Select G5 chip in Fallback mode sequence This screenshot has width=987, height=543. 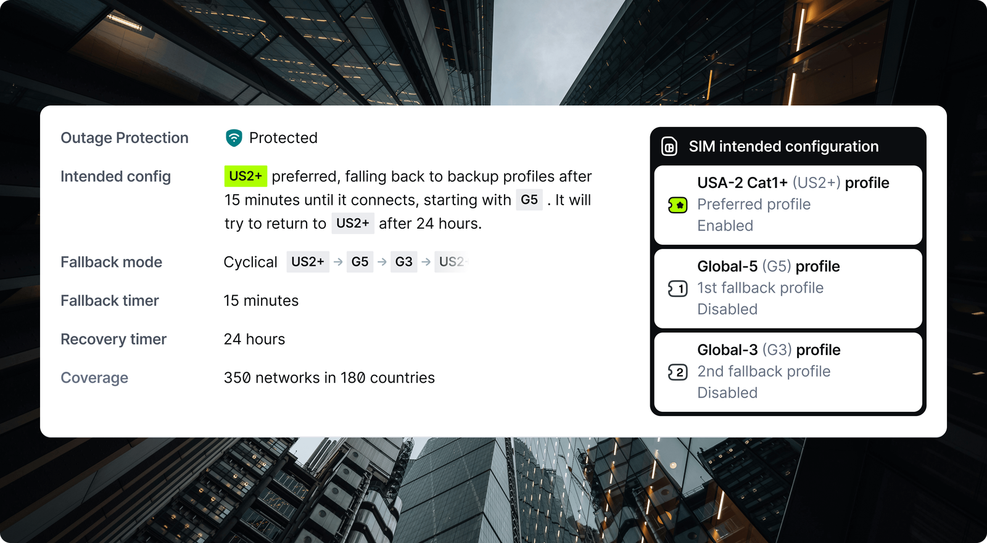(360, 262)
